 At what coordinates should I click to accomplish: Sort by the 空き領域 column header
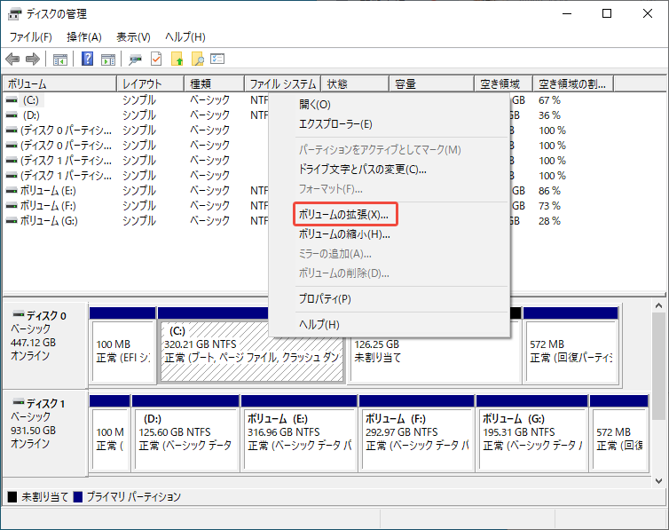click(503, 84)
